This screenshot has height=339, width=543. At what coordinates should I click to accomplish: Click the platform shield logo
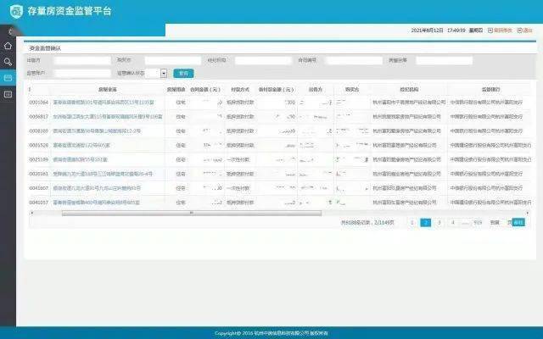pos(14,11)
